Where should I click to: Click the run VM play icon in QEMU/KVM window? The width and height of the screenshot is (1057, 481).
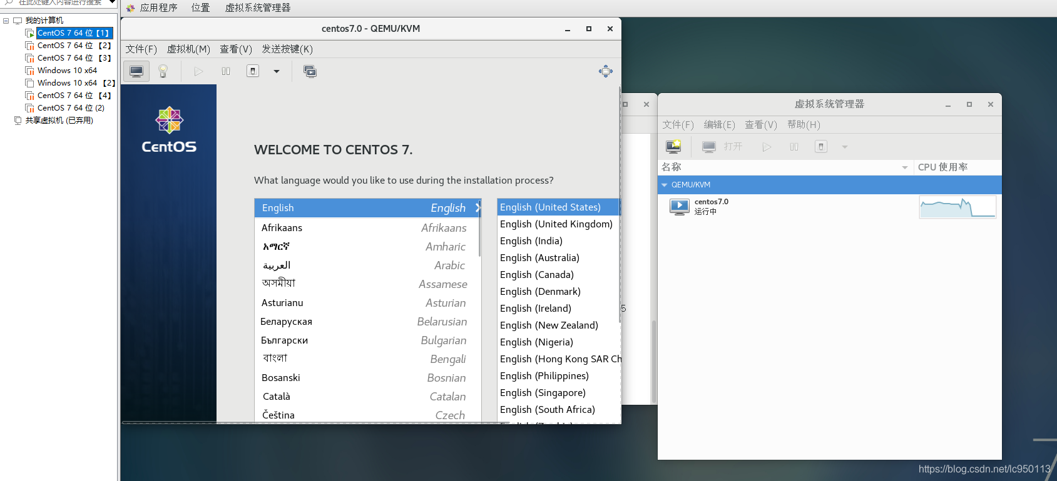(198, 71)
